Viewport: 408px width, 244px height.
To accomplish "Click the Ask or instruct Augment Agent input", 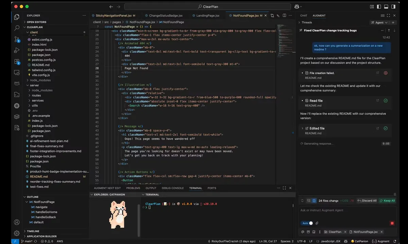I will [x=347, y=210].
